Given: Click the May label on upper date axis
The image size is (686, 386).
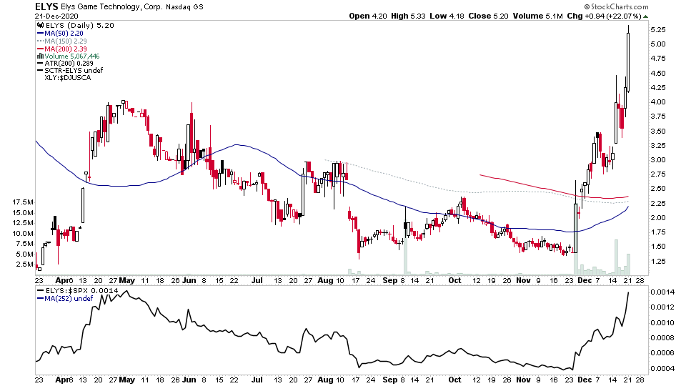Looking at the screenshot, I should [x=127, y=280].
